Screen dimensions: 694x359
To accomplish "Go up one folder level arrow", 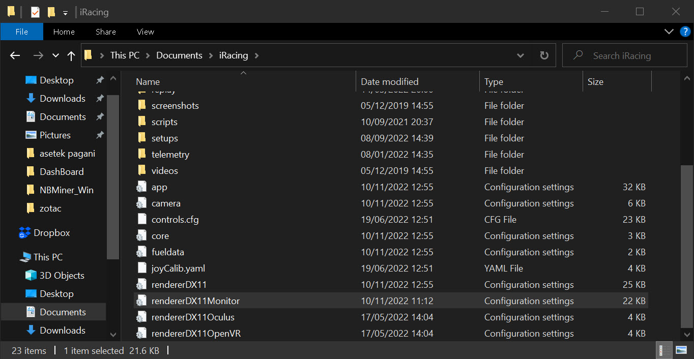I will pos(71,56).
